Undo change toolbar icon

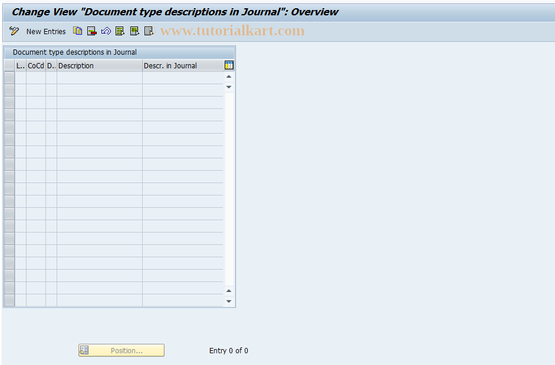(106, 31)
